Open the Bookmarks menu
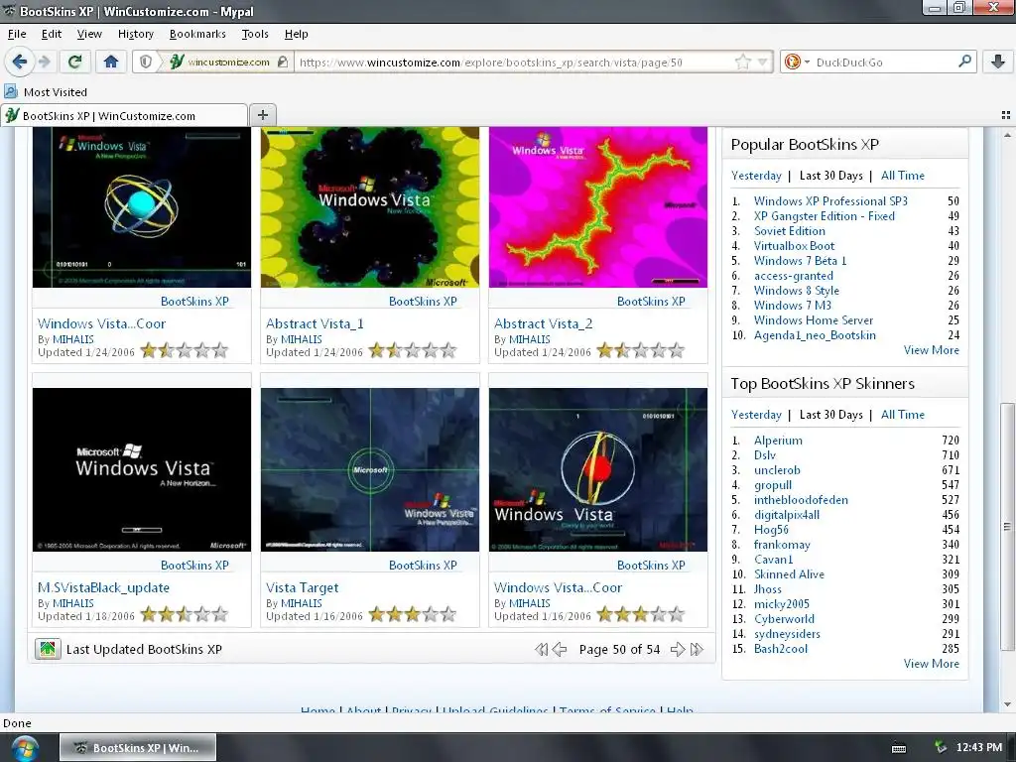The image size is (1016, 762). (x=197, y=34)
